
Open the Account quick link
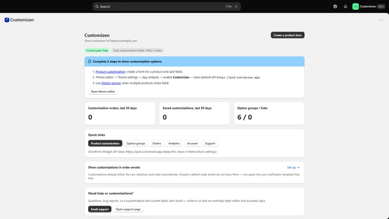(x=192, y=143)
